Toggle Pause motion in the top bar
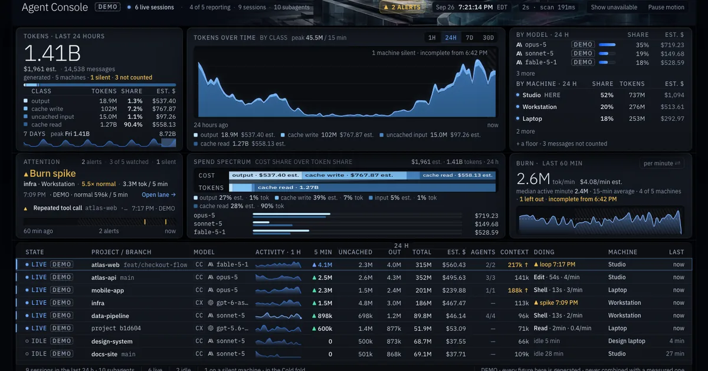Viewport: 708px width, 371px height. tap(666, 8)
